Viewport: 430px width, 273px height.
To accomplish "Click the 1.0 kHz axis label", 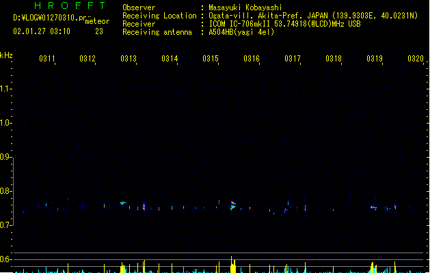I will 5,123.
